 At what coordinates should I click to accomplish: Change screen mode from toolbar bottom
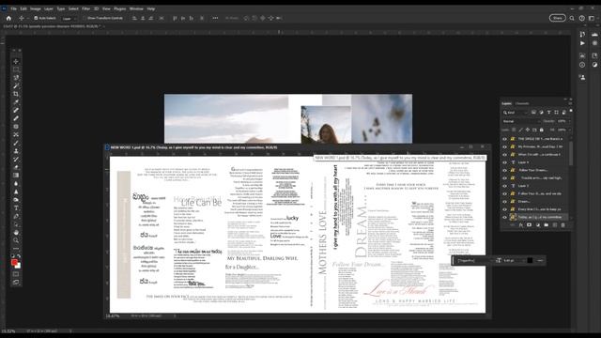click(x=16, y=283)
